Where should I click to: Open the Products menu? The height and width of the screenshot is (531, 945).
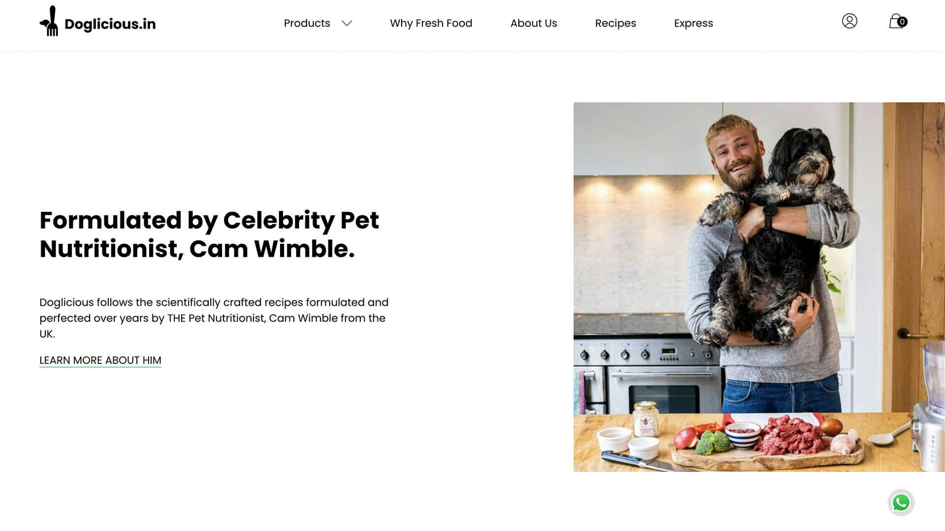pyautogui.click(x=307, y=23)
